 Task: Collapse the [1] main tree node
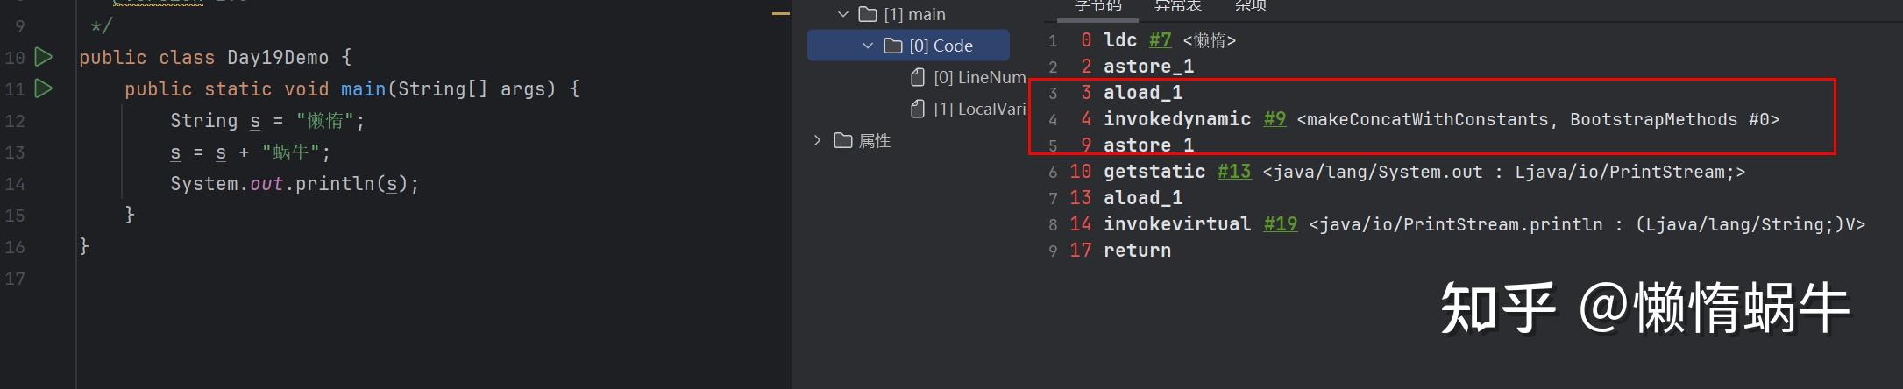tap(843, 14)
